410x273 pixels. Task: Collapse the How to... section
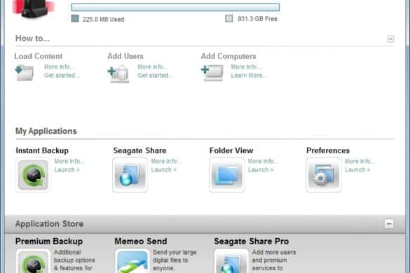[390, 39]
